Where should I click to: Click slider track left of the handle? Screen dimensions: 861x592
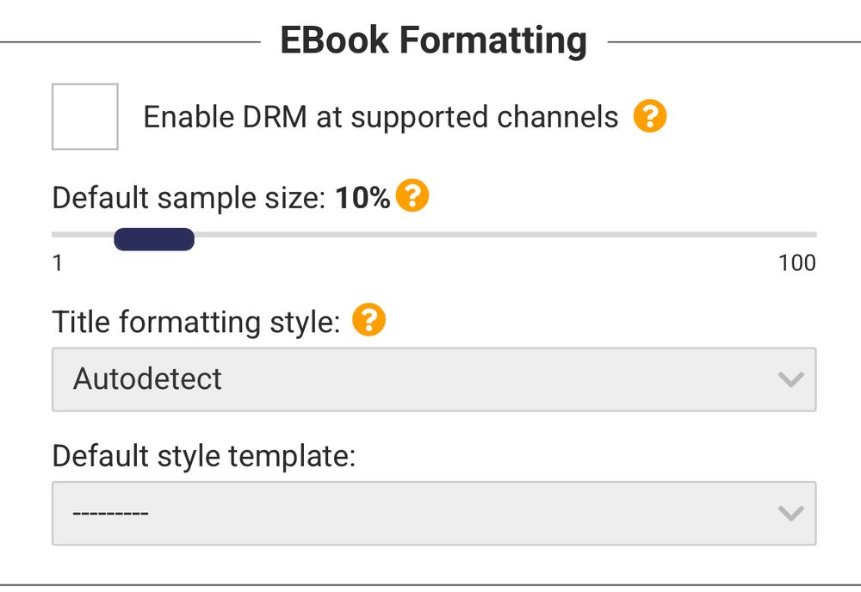82,234
